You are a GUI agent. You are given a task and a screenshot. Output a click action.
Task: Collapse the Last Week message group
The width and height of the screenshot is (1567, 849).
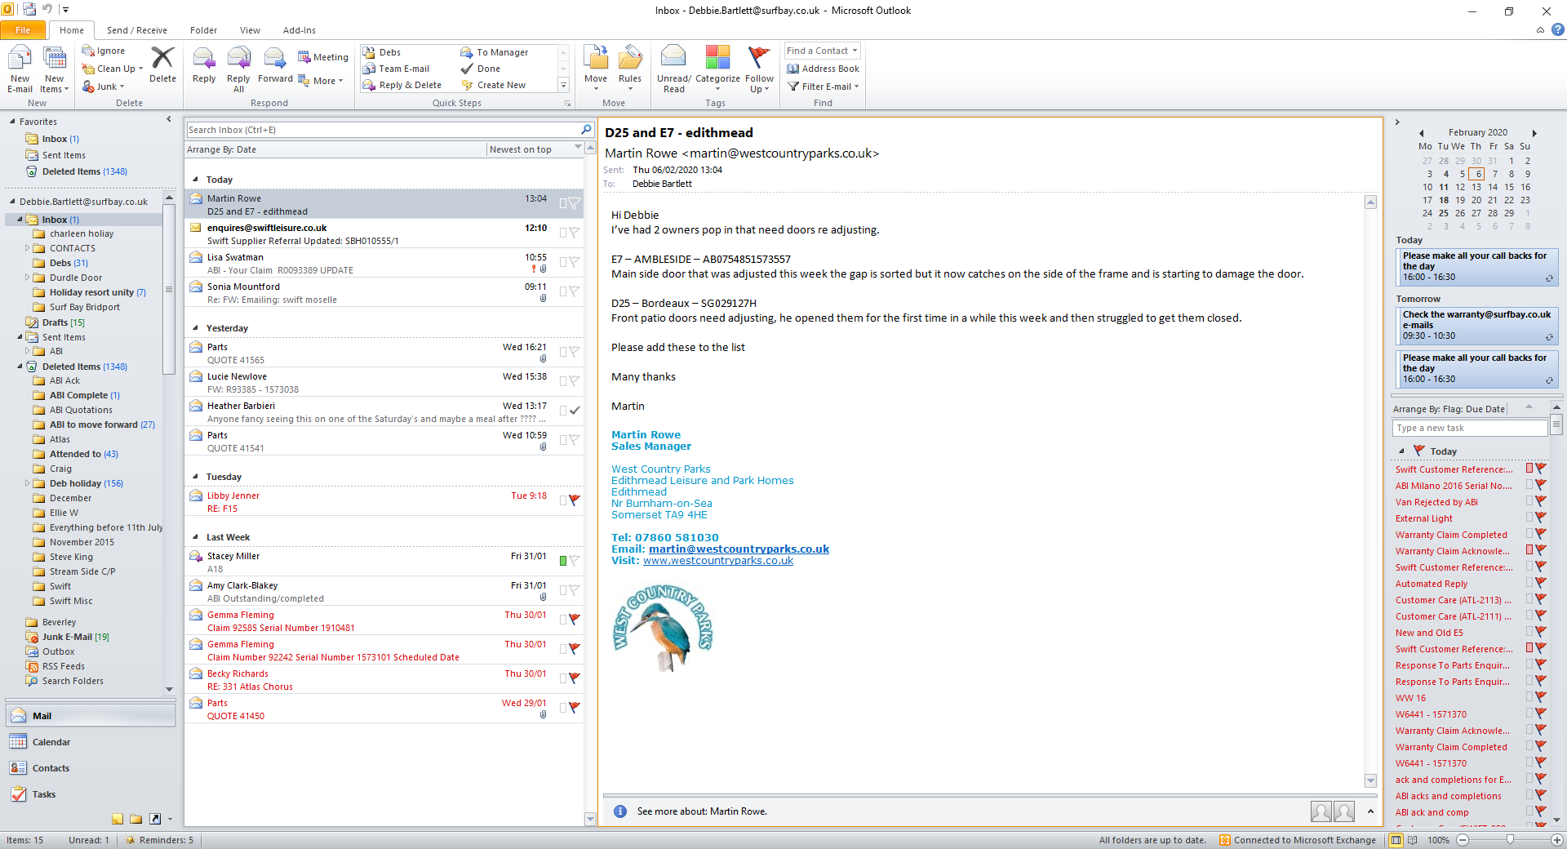pyautogui.click(x=196, y=537)
